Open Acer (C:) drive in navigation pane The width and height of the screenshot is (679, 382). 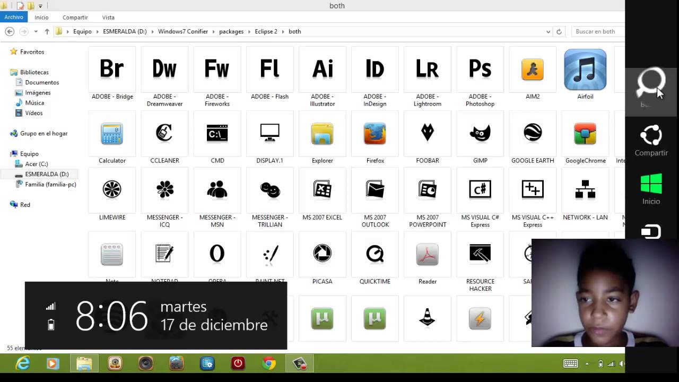[36, 164]
